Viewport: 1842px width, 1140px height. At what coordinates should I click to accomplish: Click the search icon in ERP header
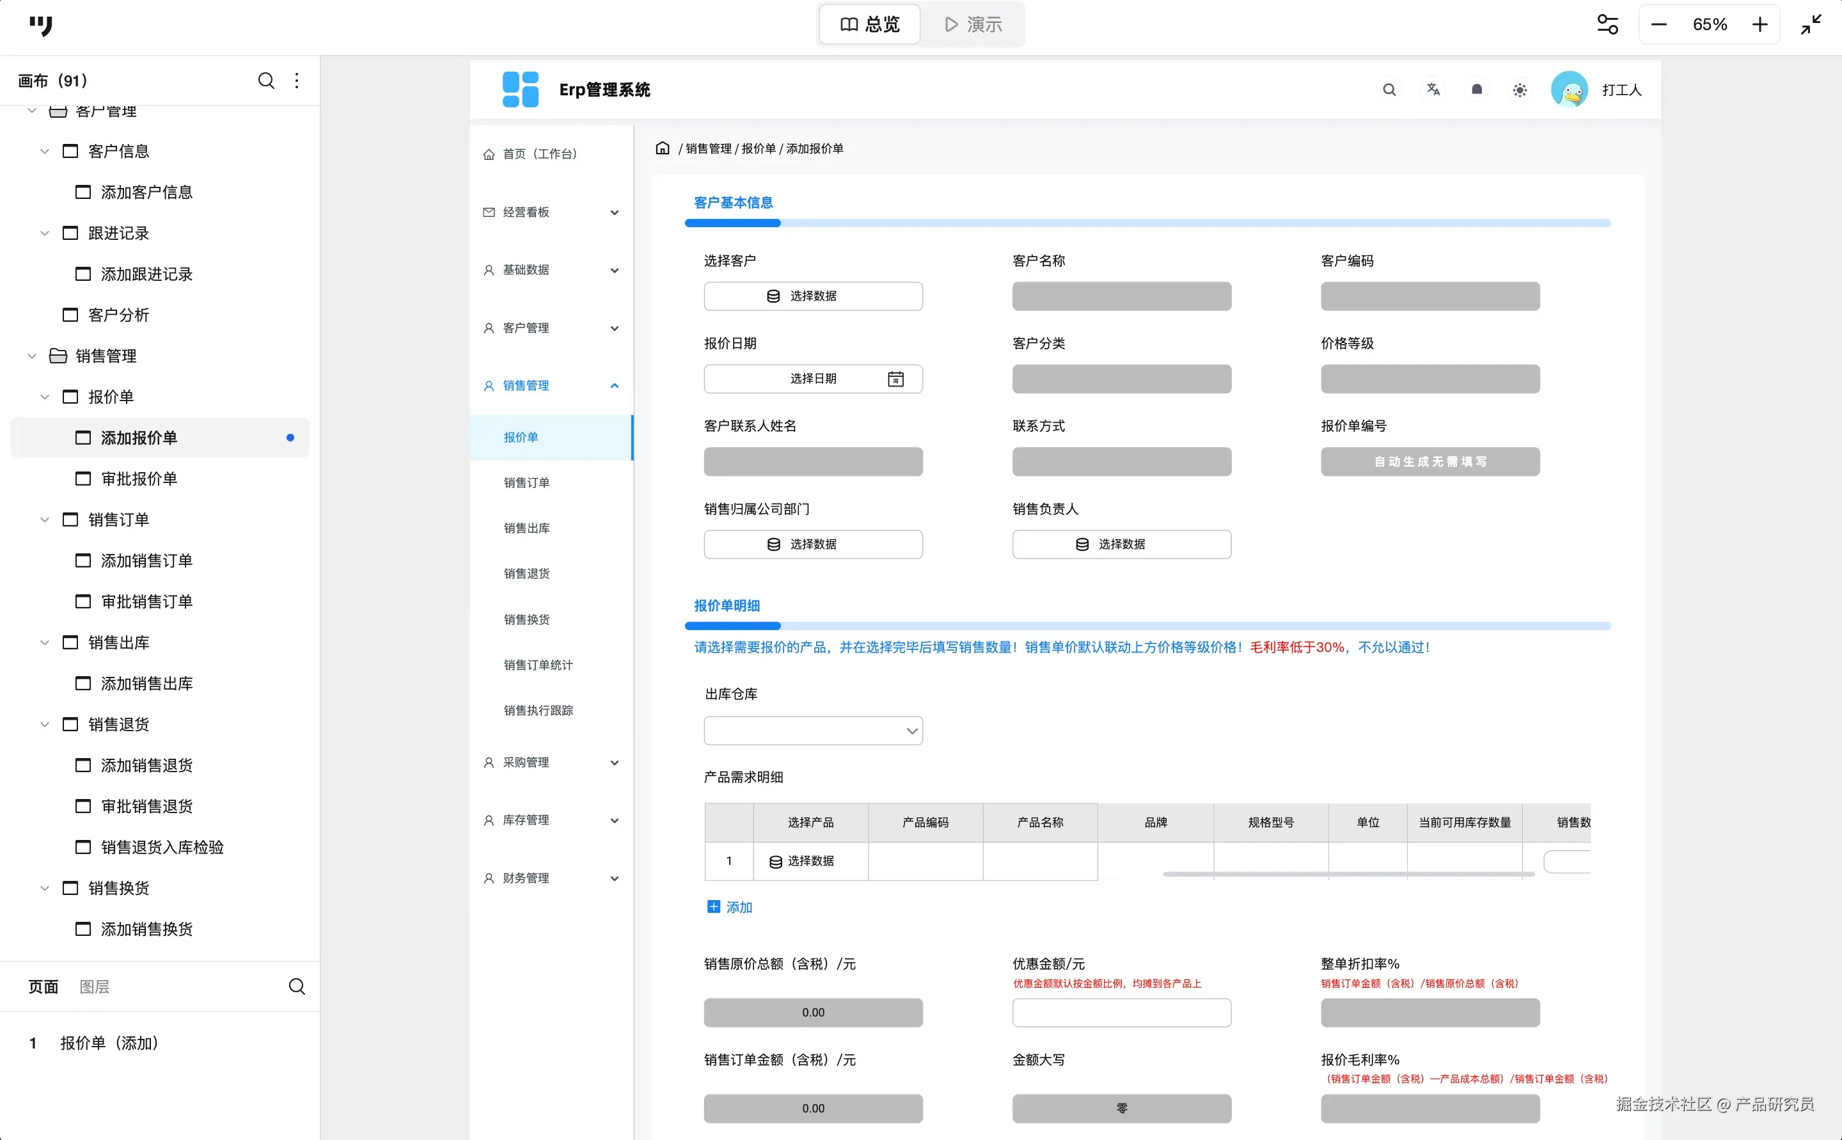tap(1389, 90)
